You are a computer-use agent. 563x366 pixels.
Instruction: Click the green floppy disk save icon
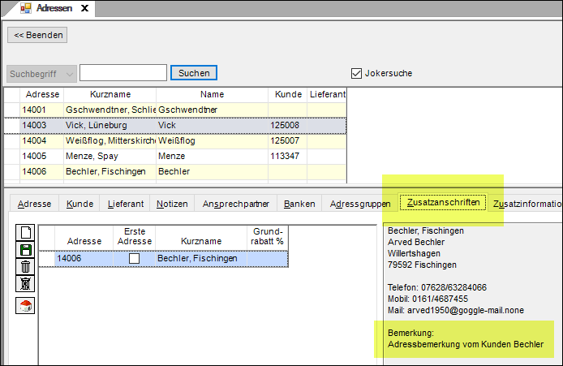[25, 249]
